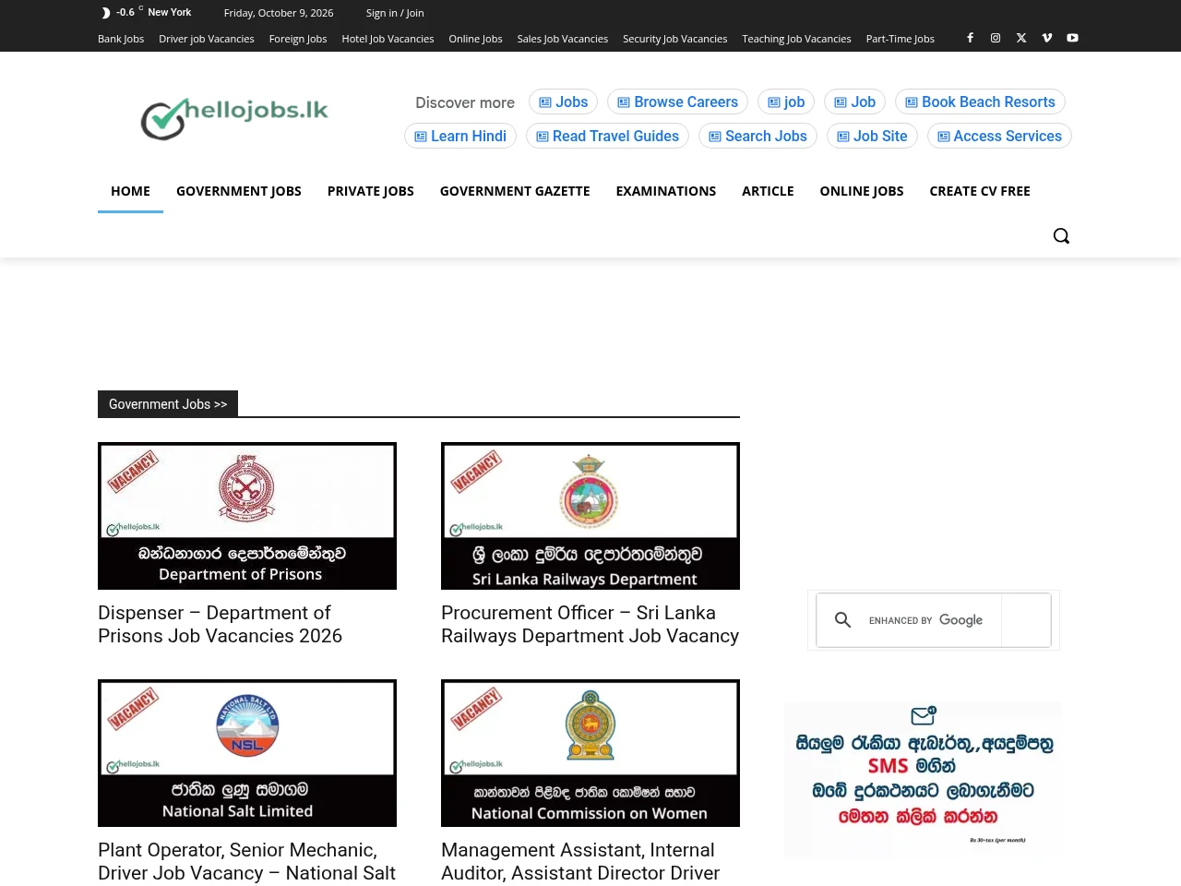Open Procurement Officer – Sri Lanka Railways title
The height and width of the screenshot is (886, 1181).
[590, 624]
